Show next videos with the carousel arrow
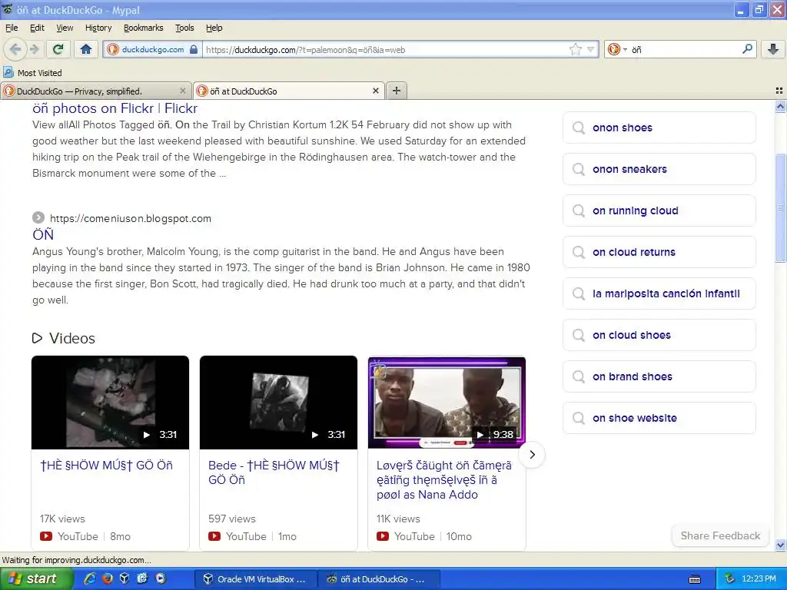Screen dimensions: 787x590 point(532,455)
